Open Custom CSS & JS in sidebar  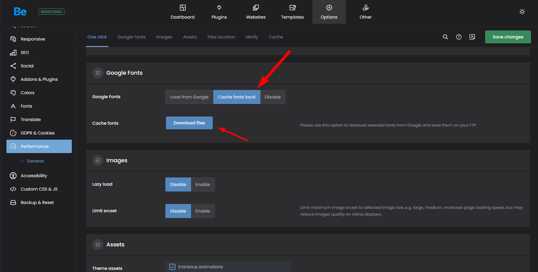click(39, 189)
